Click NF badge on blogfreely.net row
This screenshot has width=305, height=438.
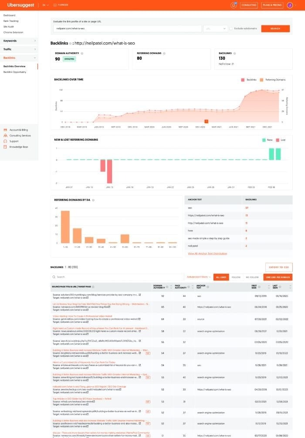tap(148, 353)
